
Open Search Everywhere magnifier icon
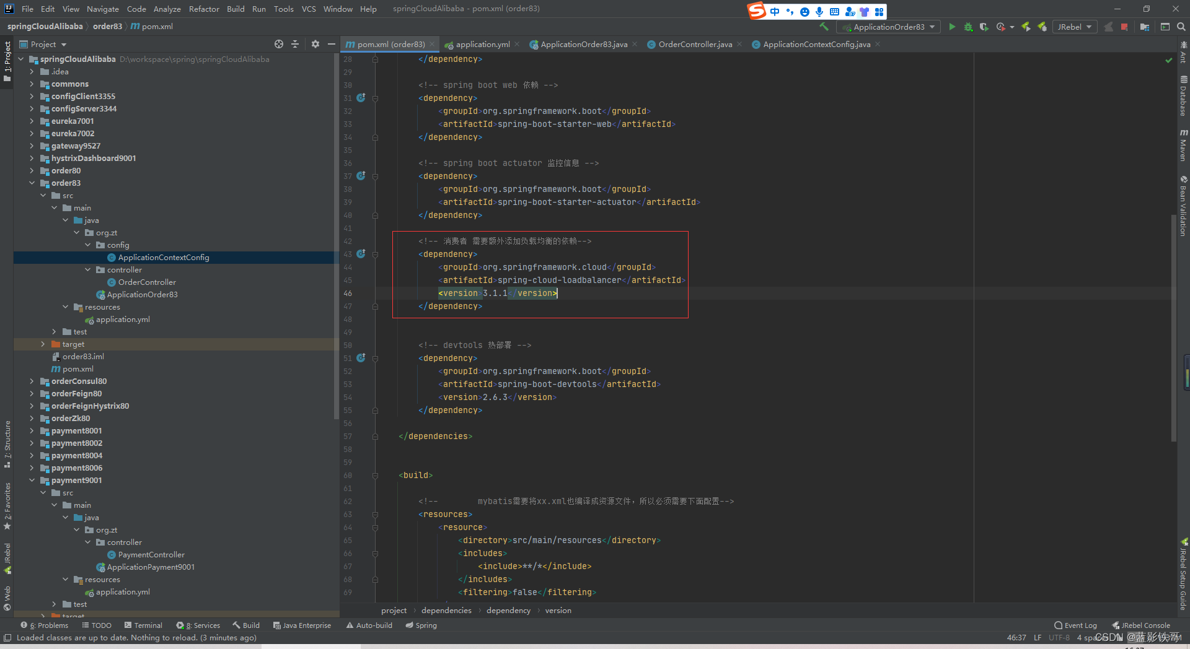coord(1181,27)
